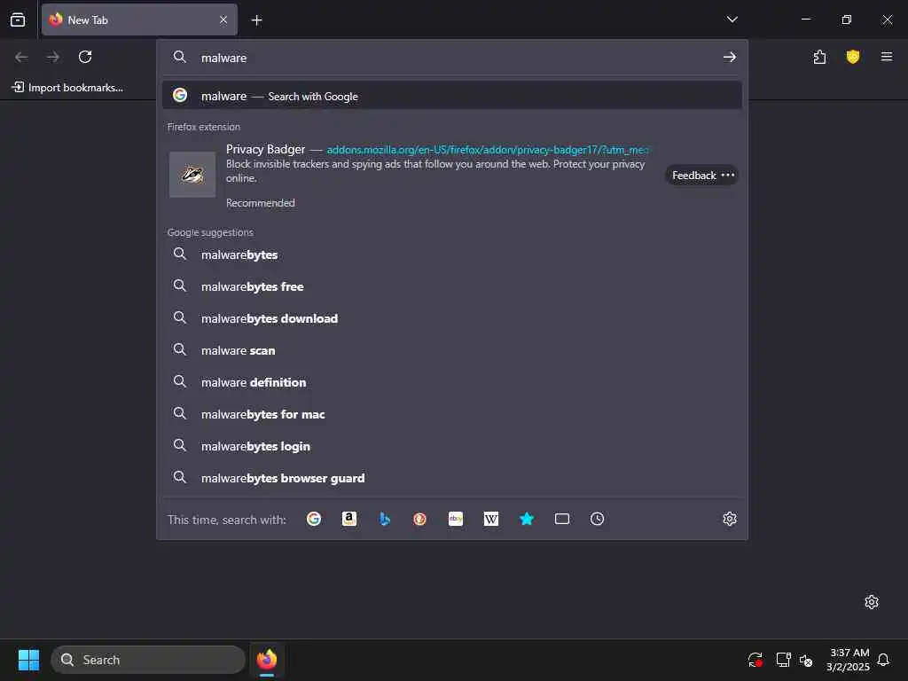Viewport: 908px width, 681px height.
Task: Open the Extensions puzzle icon
Action: coord(819,57)
